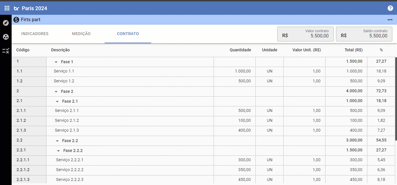Collapse the Fase 1 row
397x185 pixels.
pyautogui.click(x=56, y=62)
